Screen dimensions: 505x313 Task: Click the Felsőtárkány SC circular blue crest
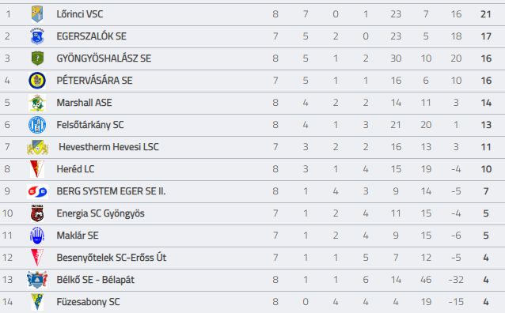pos(37,125)
